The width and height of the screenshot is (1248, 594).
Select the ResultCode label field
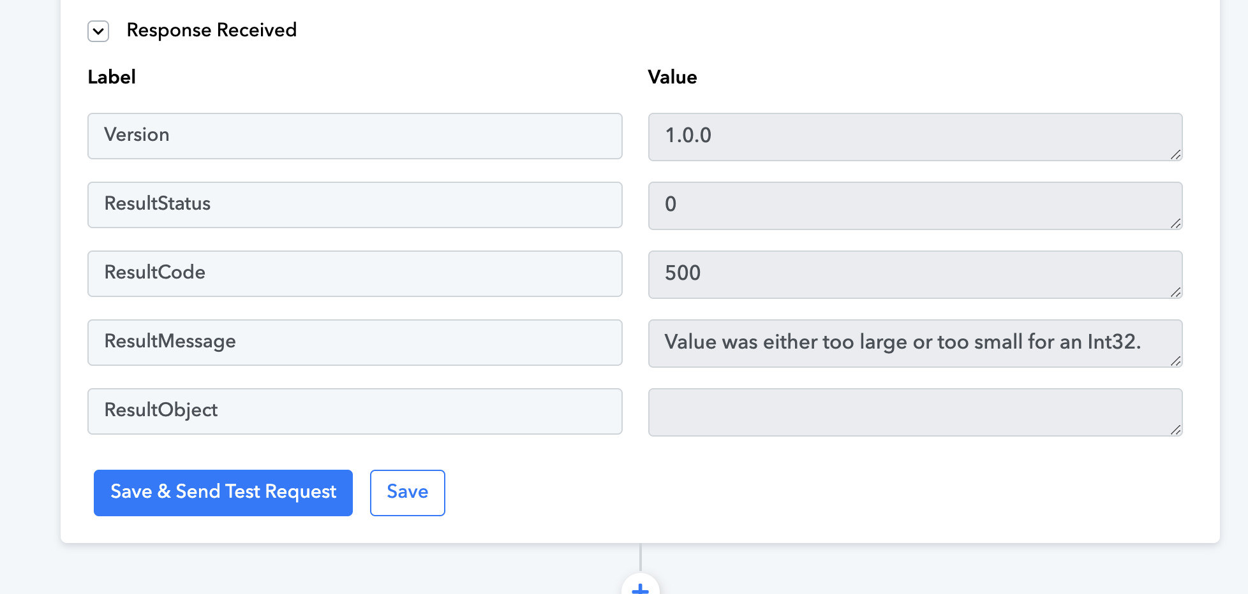pyautogui.click(x=355, y=273)
